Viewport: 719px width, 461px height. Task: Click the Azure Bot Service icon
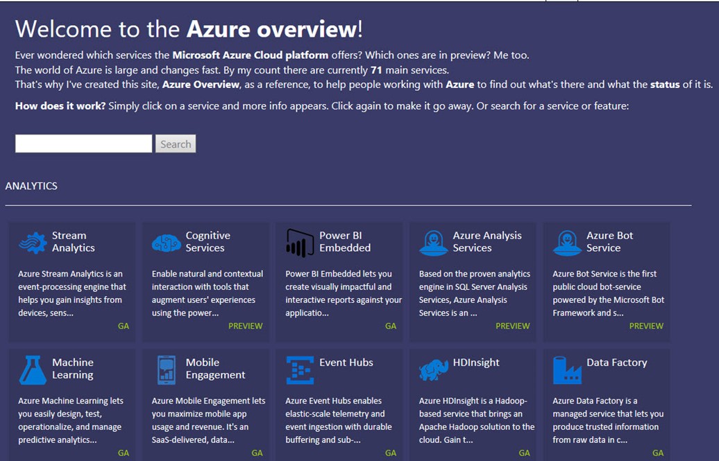coord(567,243)
